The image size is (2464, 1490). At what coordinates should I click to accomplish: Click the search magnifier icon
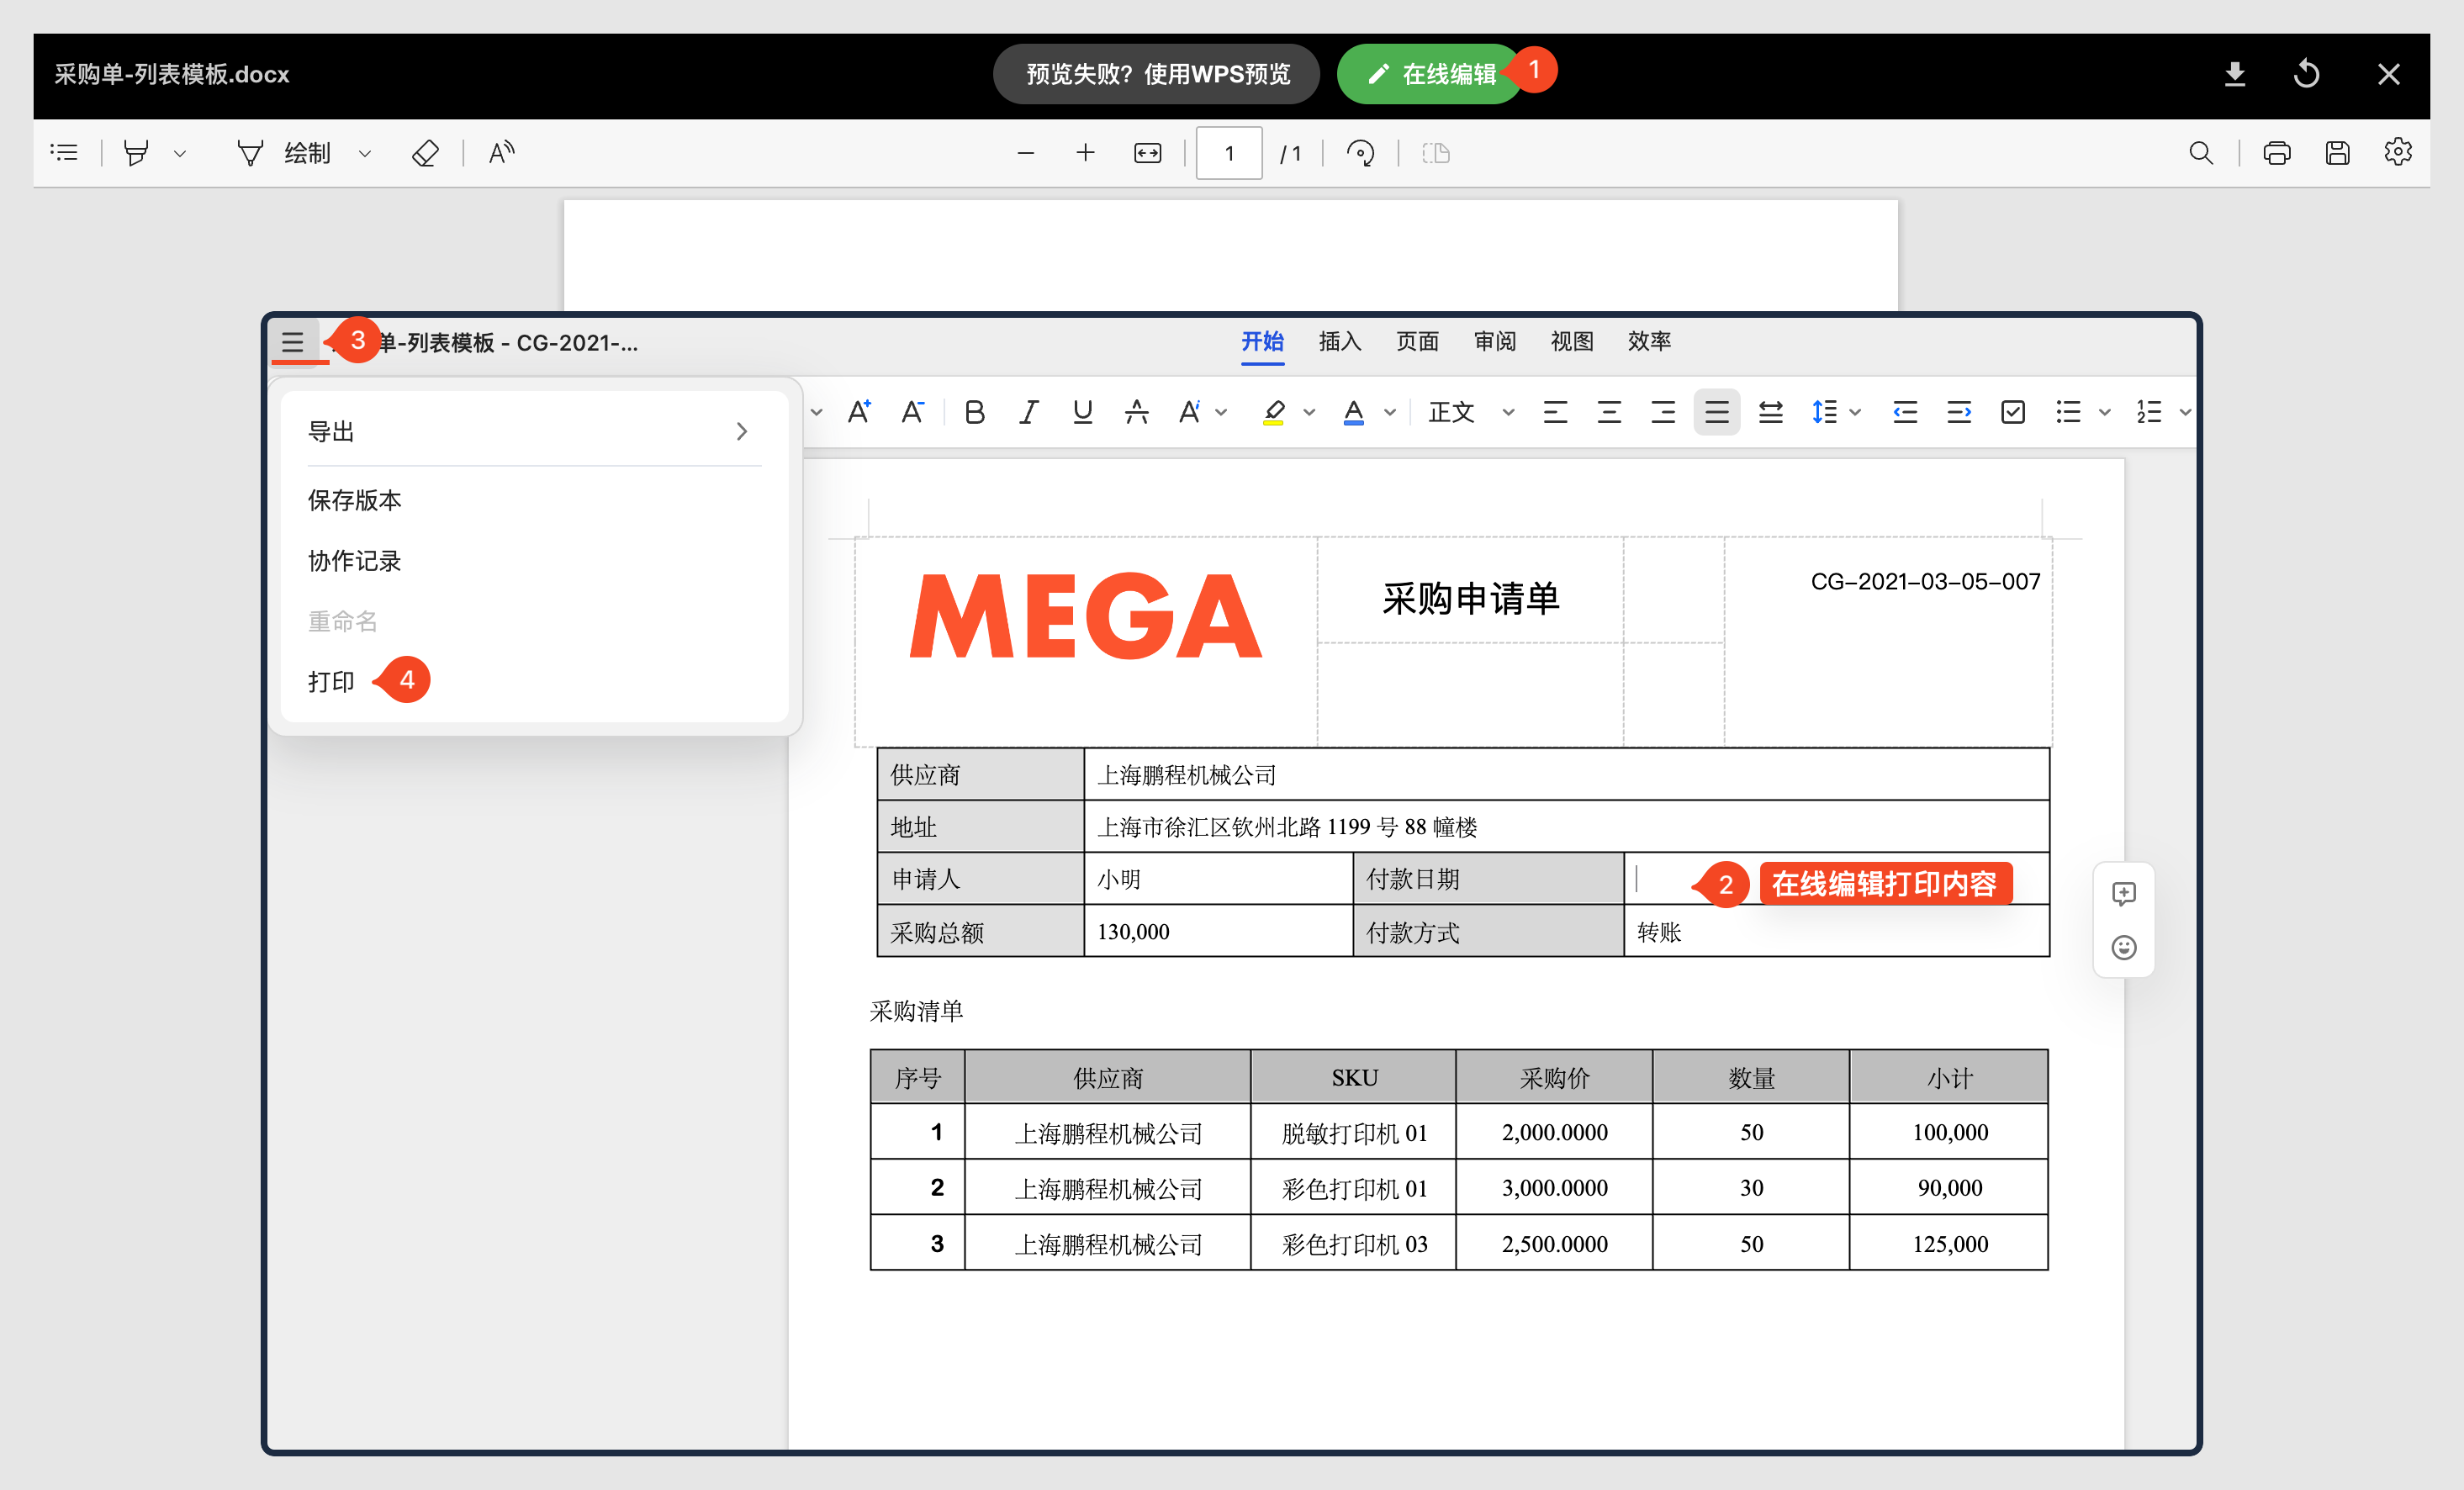(x=2200, y=153)
